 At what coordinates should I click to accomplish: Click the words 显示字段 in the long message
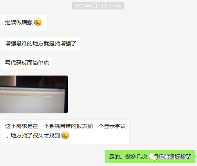pyautogui.click(x=115, y=126)
